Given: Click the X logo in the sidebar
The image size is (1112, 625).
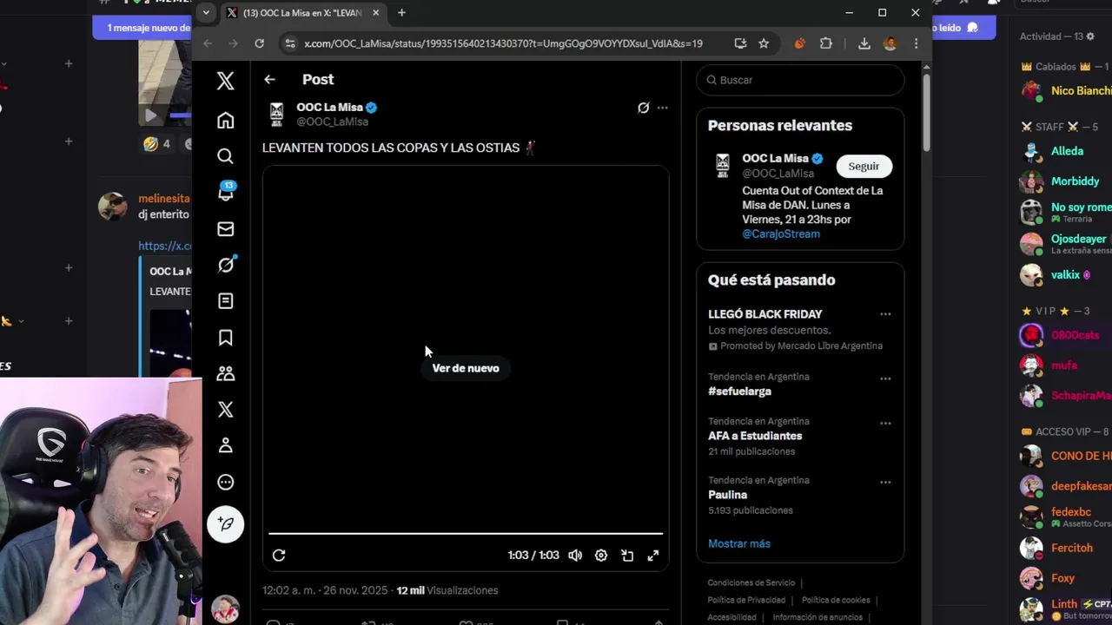Looking at the screenshot, I should tap(225, 81).
